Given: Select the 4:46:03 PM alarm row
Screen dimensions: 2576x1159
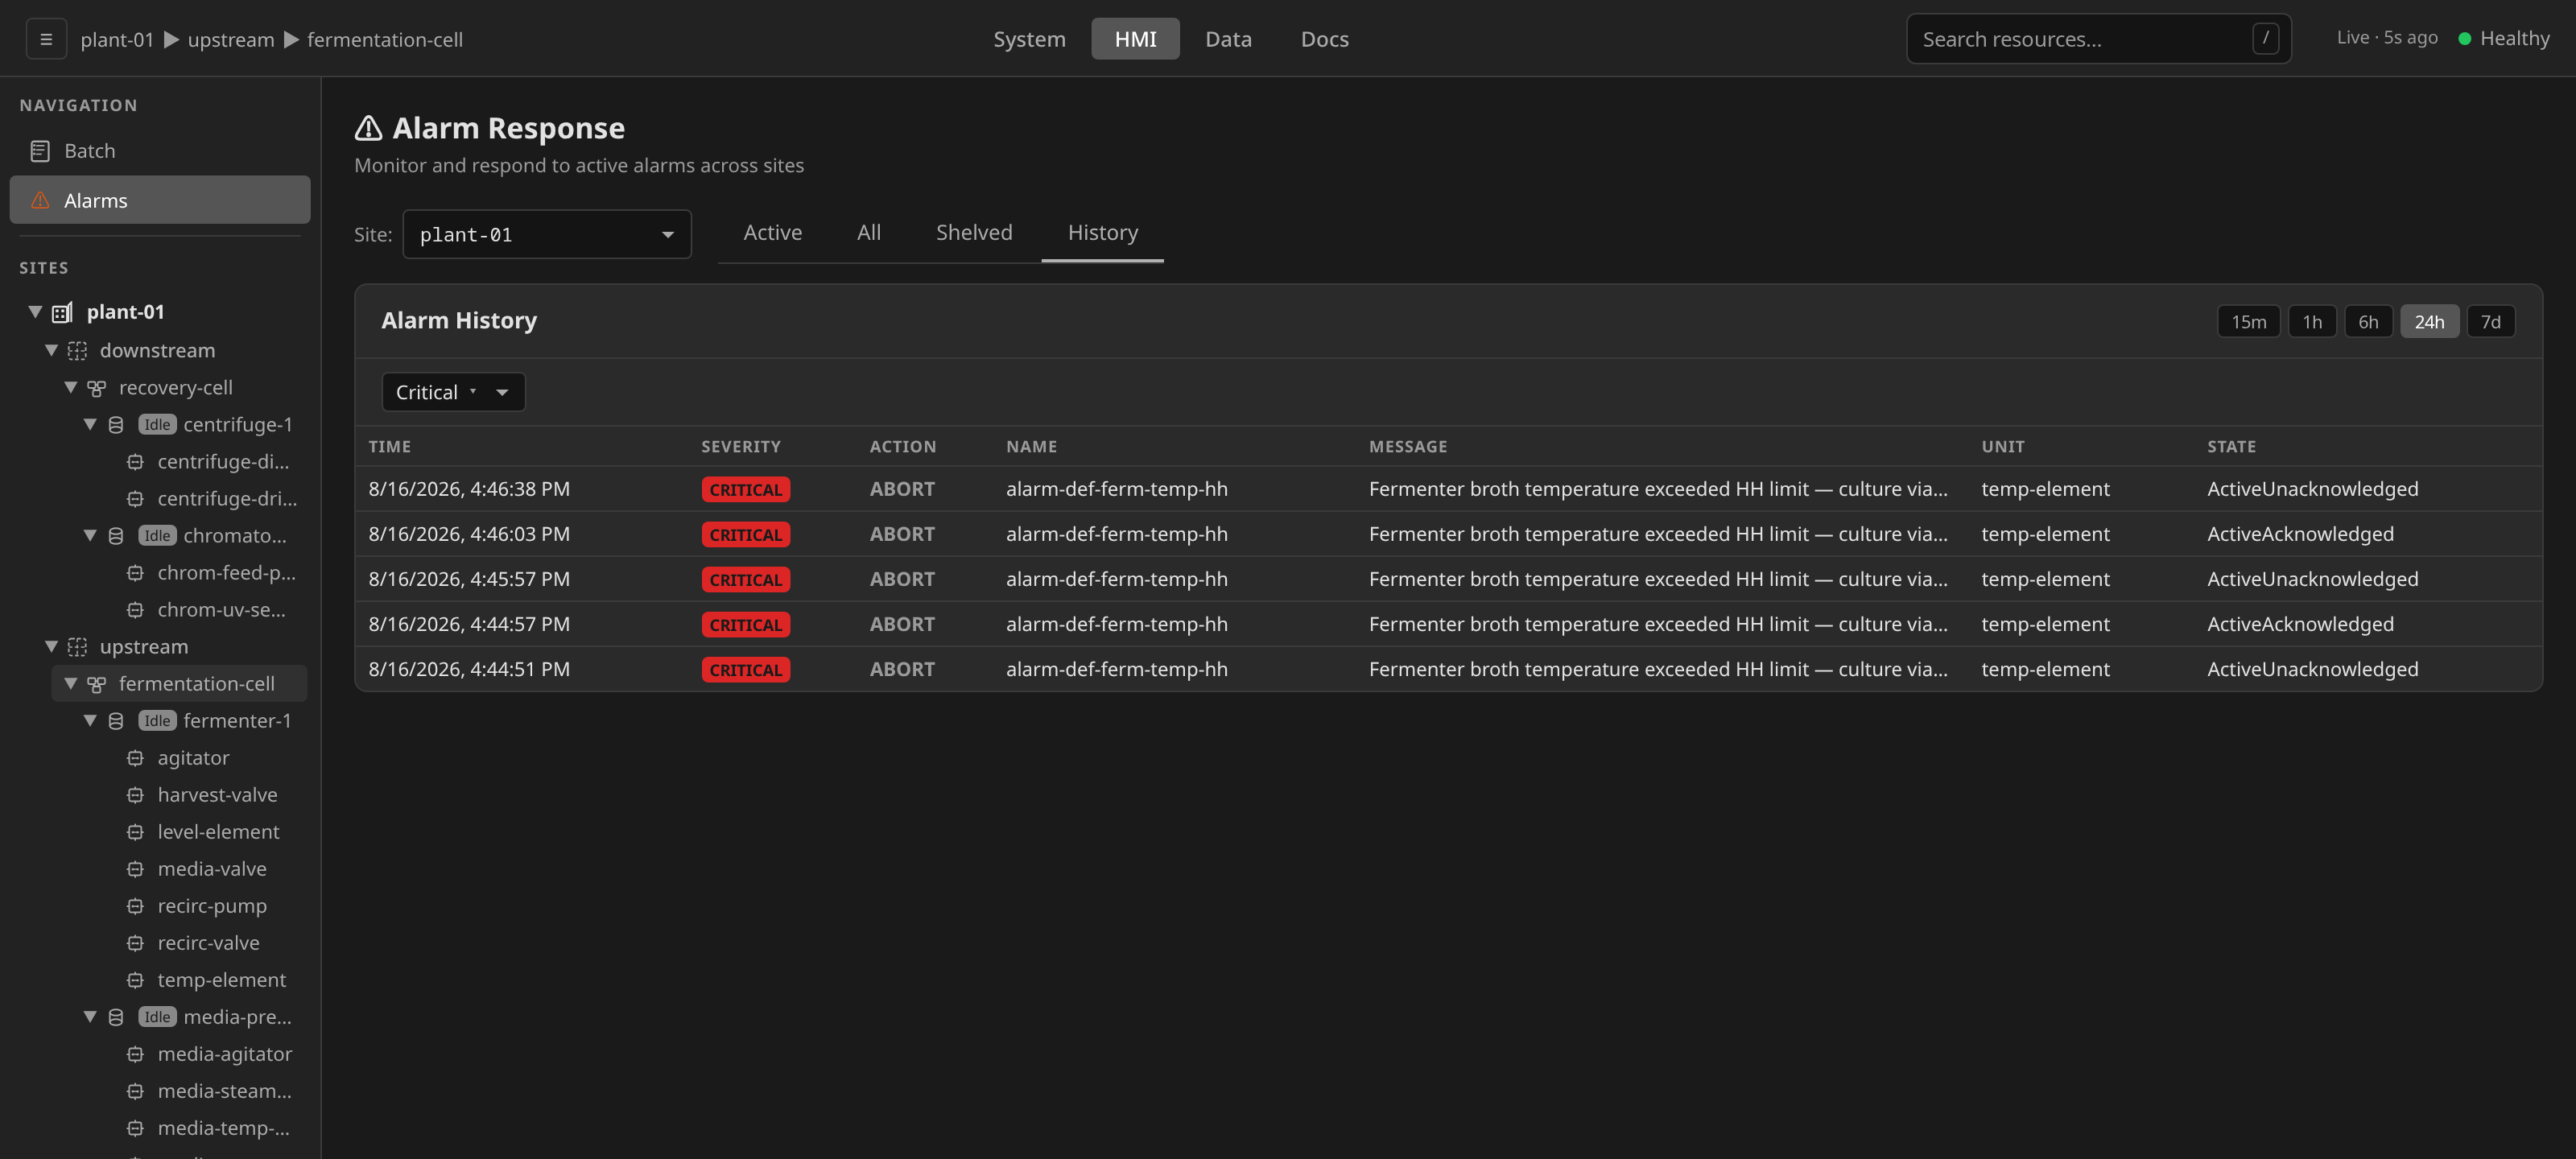Looking at the screenshot, I should [x=1448, y=534].
